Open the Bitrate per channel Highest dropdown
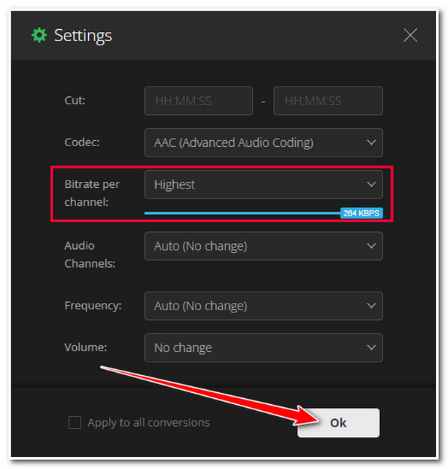448x469 pixels. tap(264, 185)
